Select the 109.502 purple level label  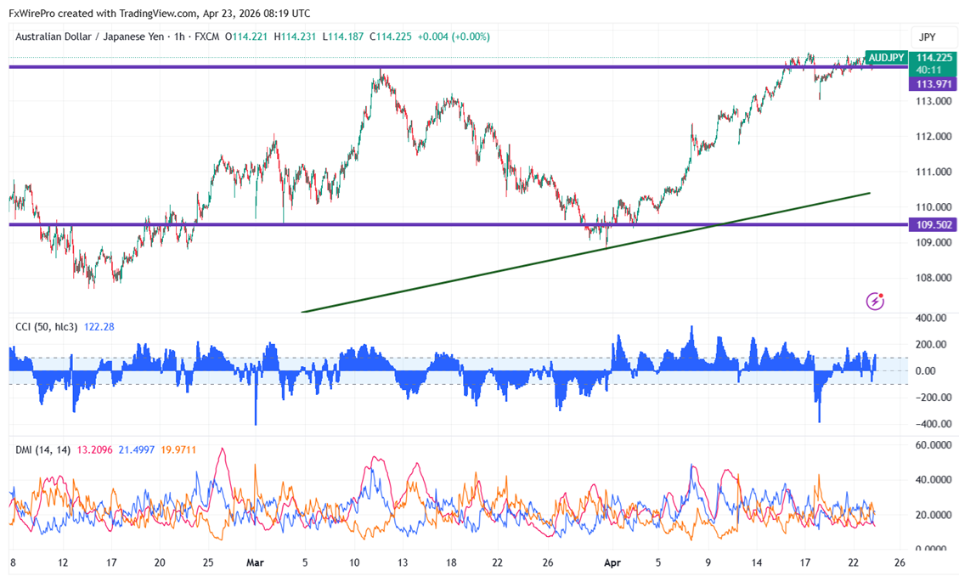934,224
